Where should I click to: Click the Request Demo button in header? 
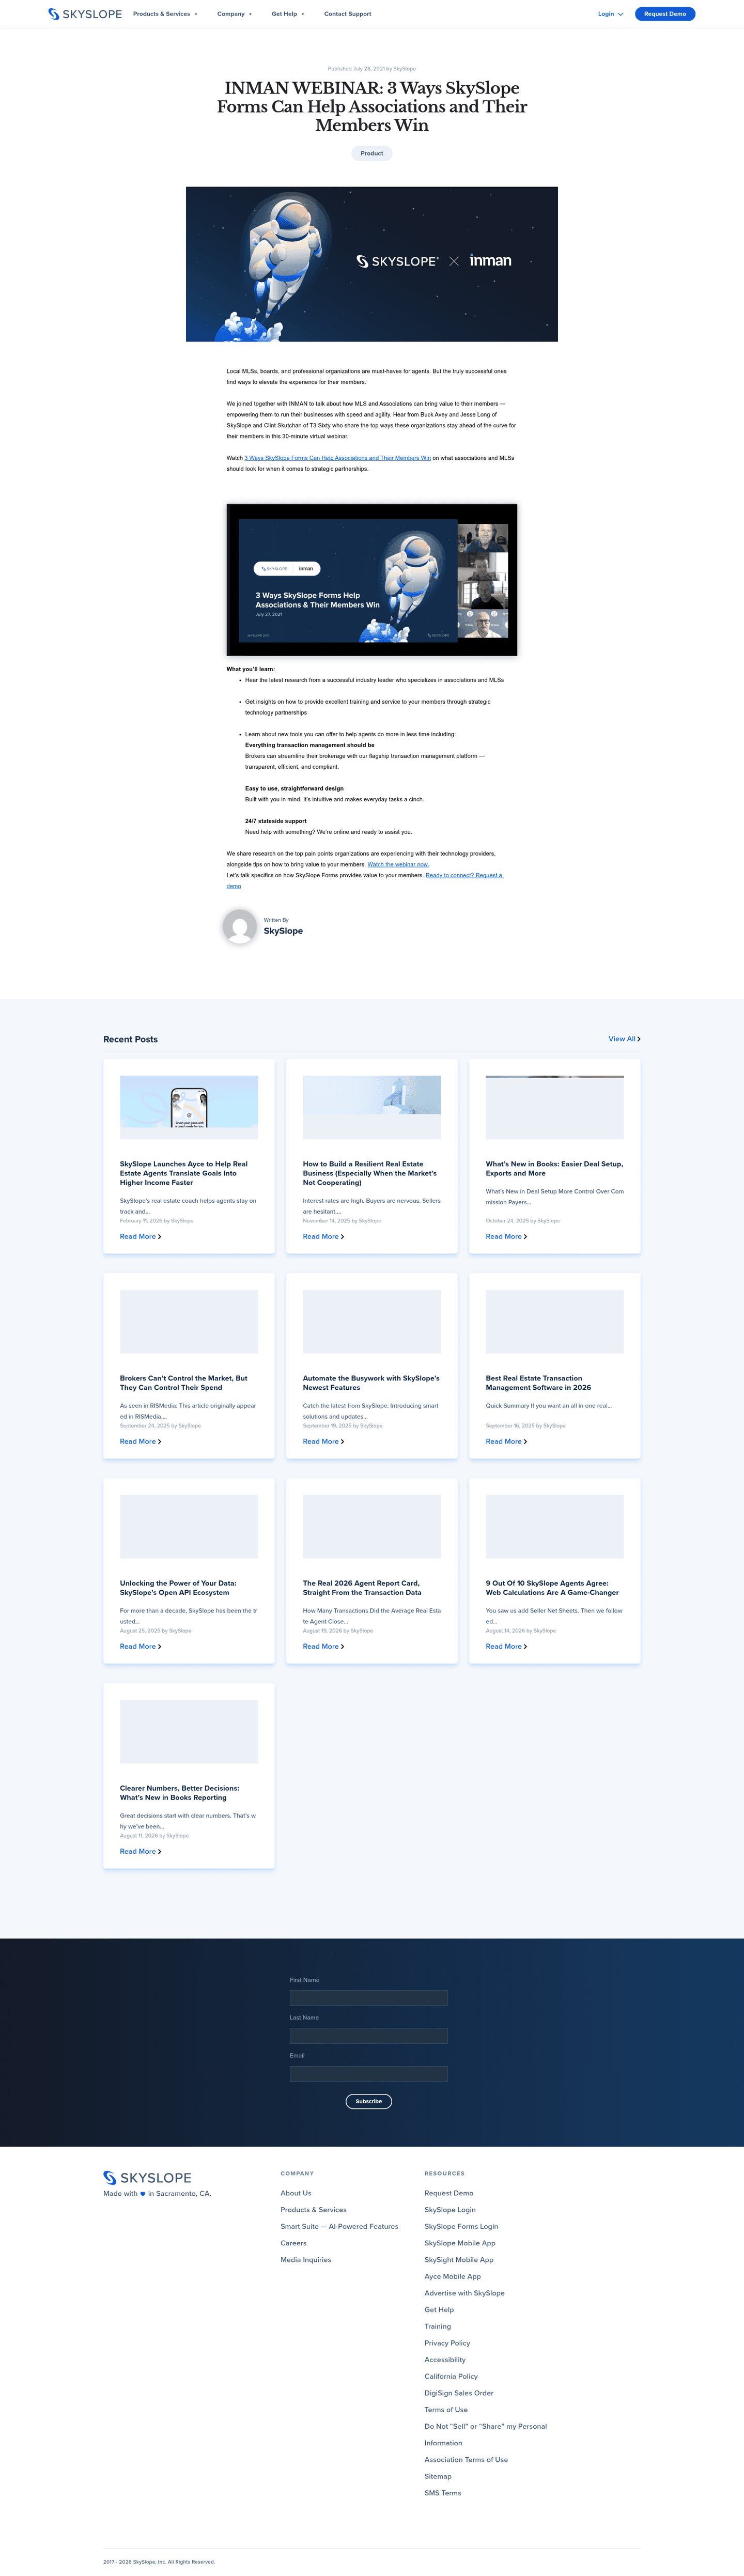(x=665, y=14)
